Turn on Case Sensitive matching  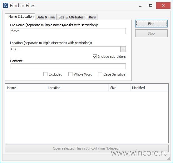[100, 74]
